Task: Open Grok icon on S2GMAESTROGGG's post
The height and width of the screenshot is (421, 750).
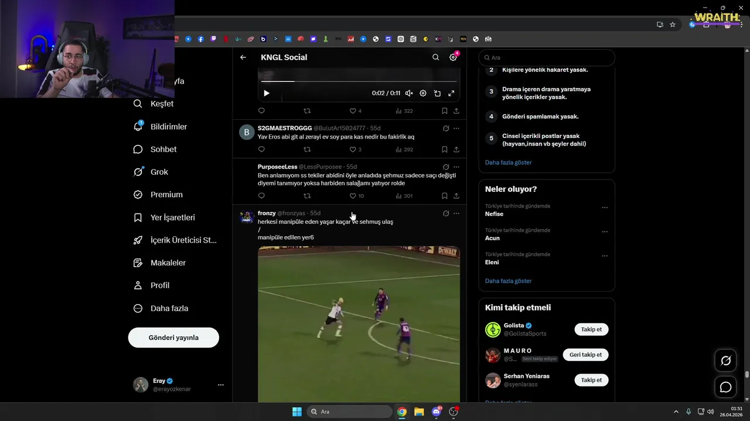Action: [x=446, y=128]
